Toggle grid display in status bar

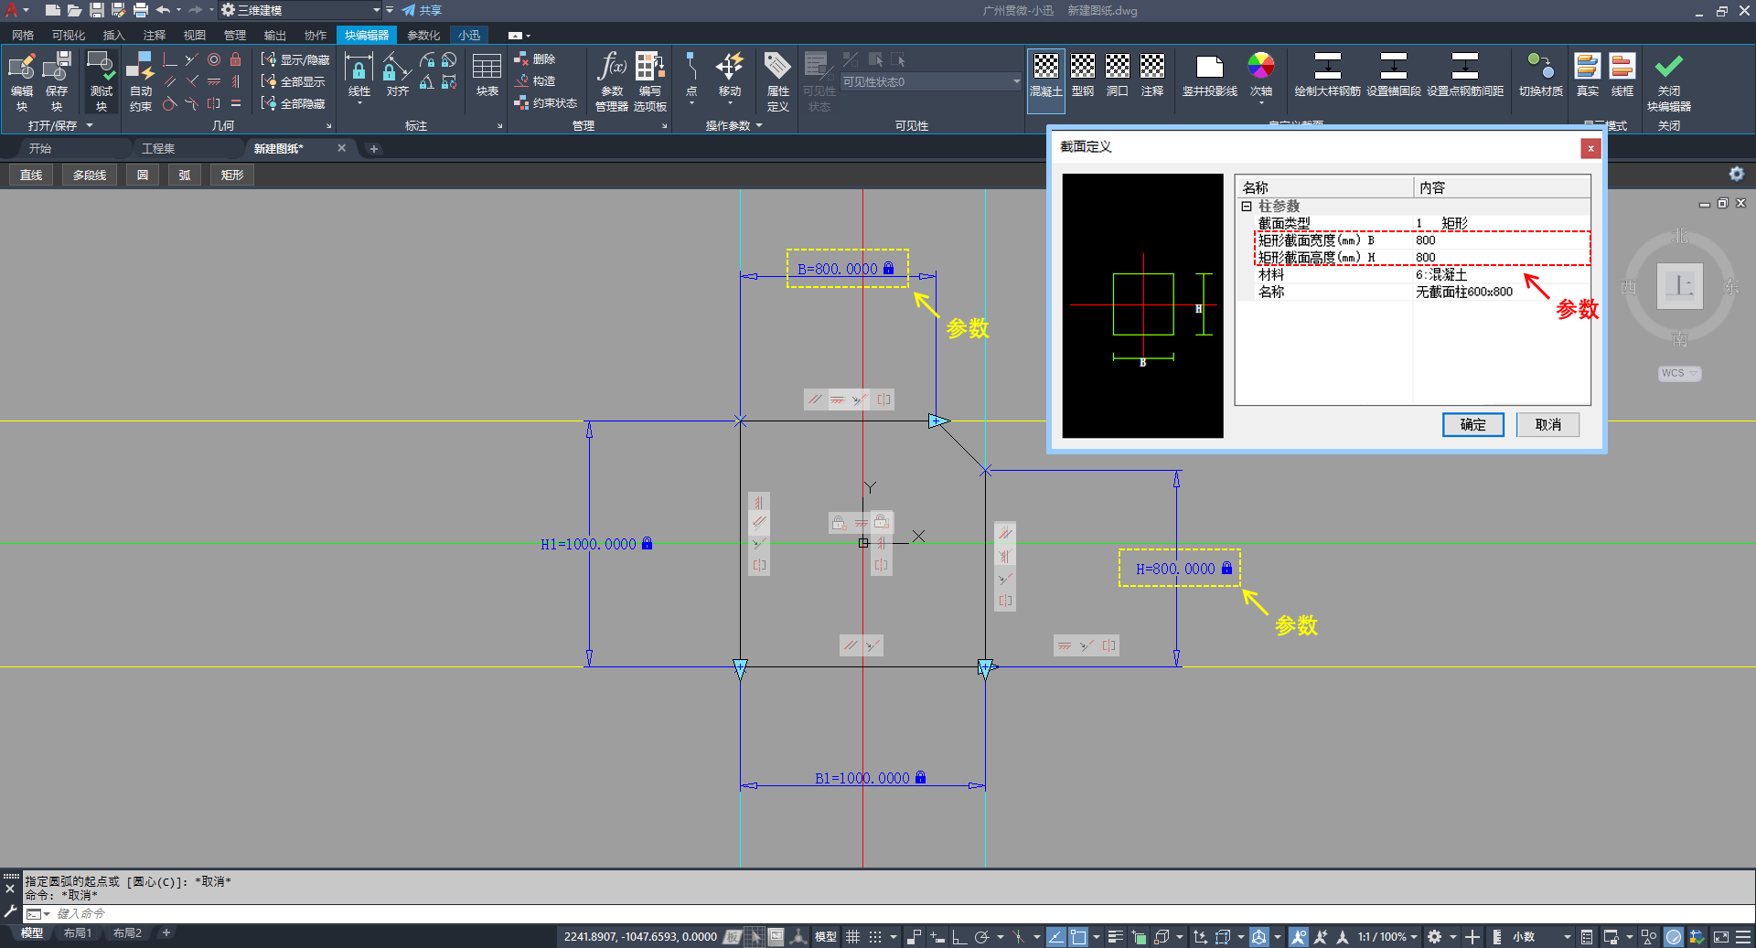pos(852,937)
